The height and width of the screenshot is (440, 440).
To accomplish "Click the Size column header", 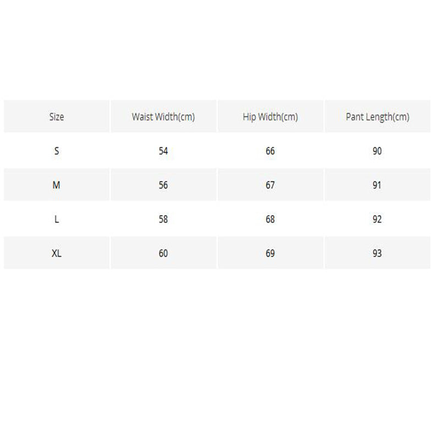I will click(x=57, y=117).
